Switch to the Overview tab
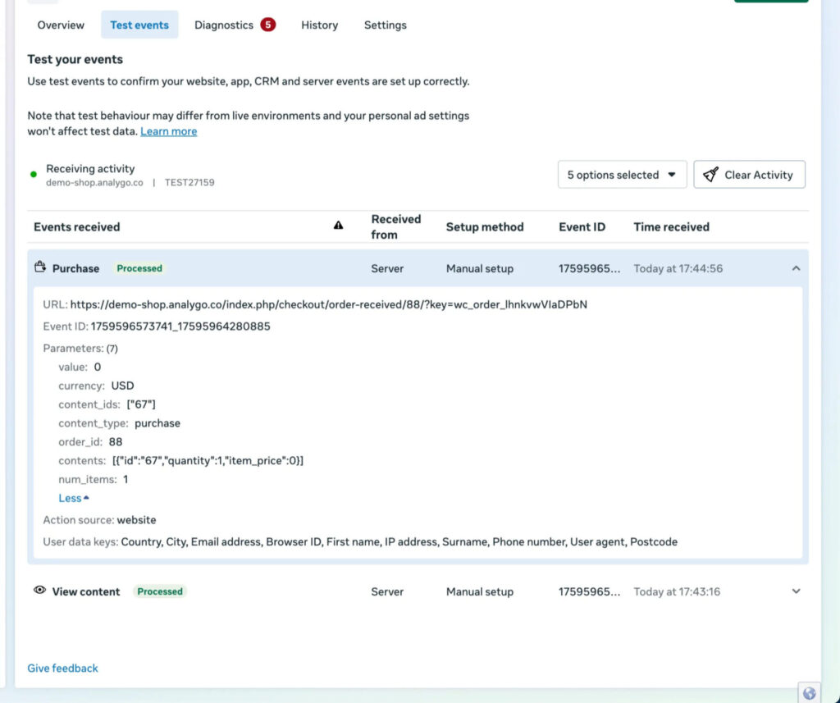Image resolution: width=840 pixels, height=703 pixels. 61,25
